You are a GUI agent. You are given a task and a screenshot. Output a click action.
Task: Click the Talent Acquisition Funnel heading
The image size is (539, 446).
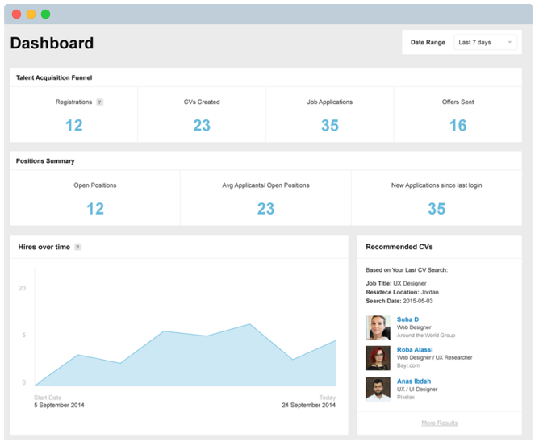coord(54,77)
